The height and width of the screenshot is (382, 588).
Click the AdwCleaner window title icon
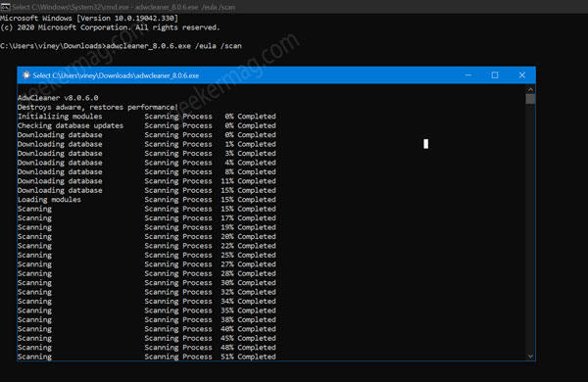coord(25,75)
